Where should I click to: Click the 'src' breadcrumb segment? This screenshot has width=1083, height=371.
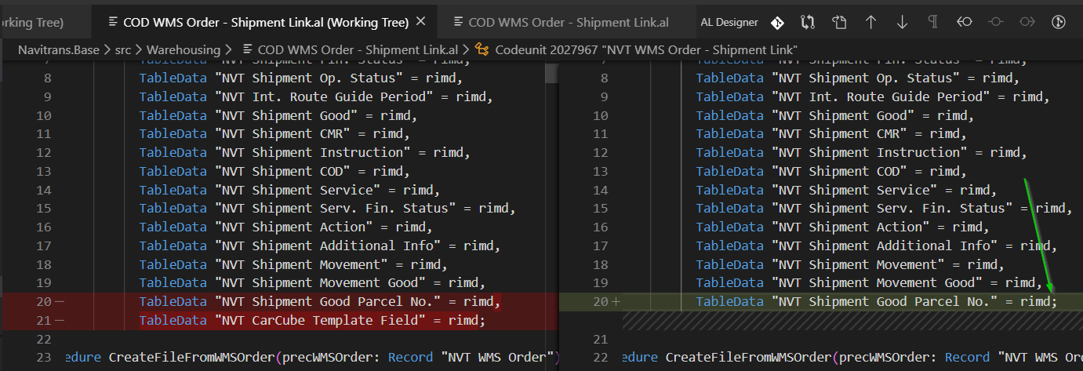pos(123,49)
